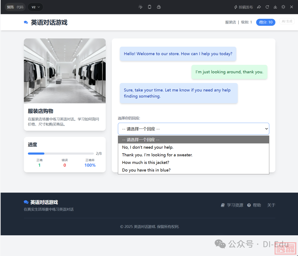The image size is (298, 256).
Task: Switch to the 代码 tab
Action: coord(20,7)
